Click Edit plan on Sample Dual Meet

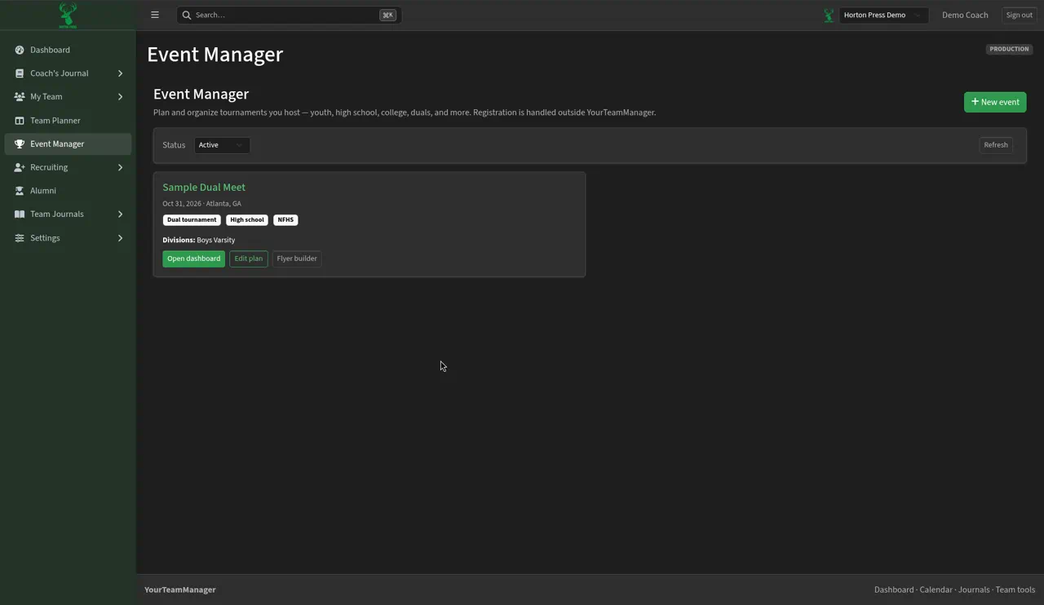(249, 258)
